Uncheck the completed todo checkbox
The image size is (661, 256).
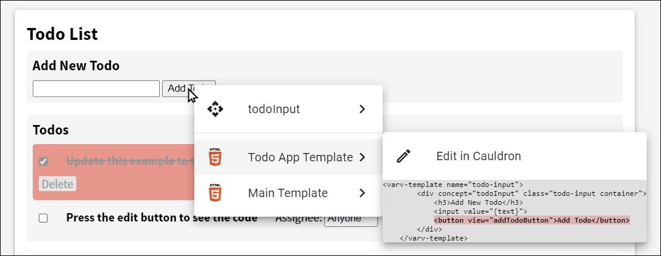tap(43, 162)
